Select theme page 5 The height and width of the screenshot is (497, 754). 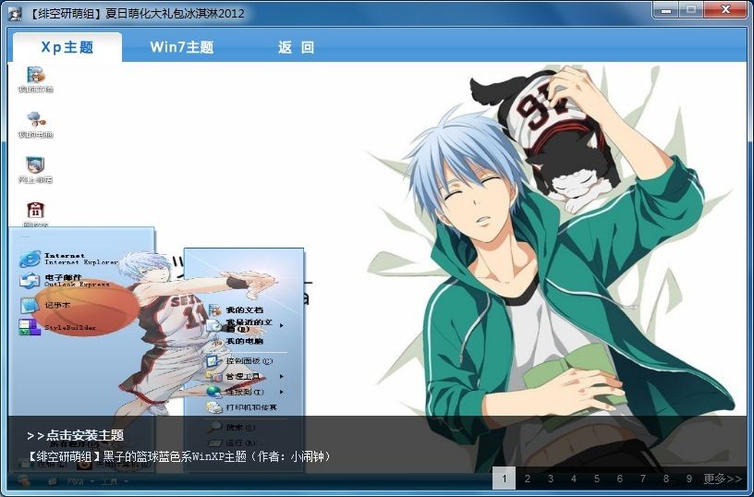coord(597,479)
